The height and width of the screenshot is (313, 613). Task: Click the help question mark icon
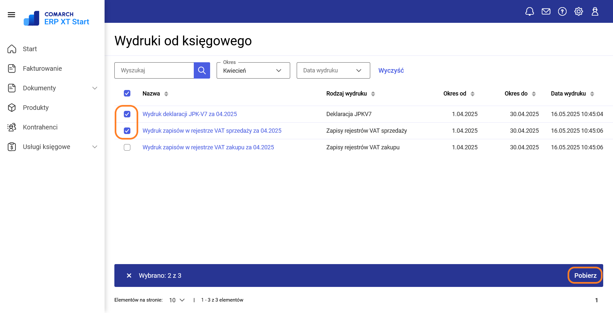[x=562, y=12]
